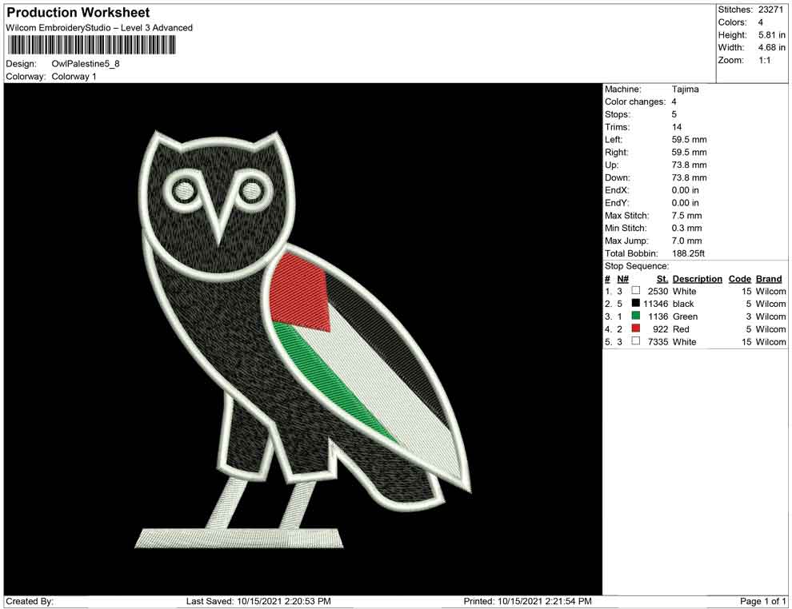Click stitch count '7335' in stop 5

[658, 341]
